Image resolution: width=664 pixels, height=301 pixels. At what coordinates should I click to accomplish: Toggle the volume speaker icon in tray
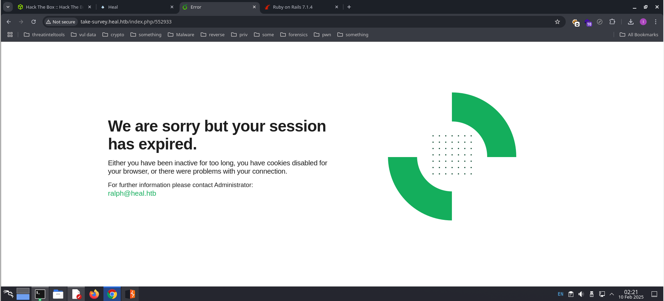coord(581,294)
